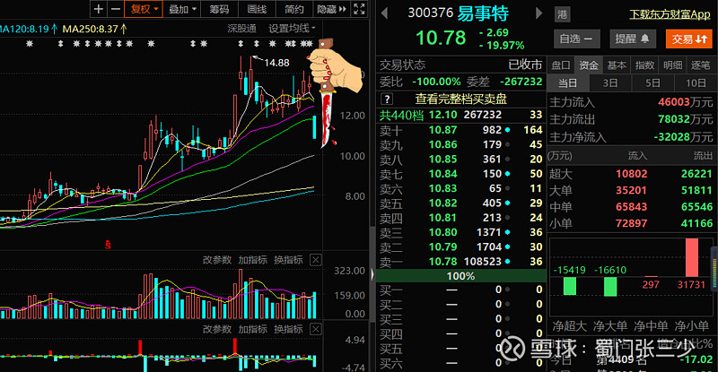
Task: Click the 净超大 green bar in chart
Action: 570,287
